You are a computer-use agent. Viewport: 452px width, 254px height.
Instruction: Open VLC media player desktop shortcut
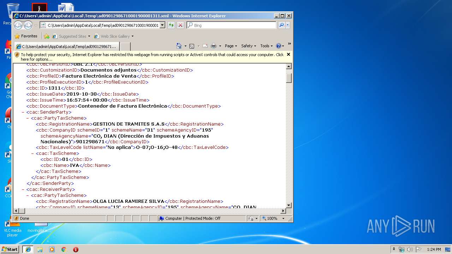(x=12, y=229)
